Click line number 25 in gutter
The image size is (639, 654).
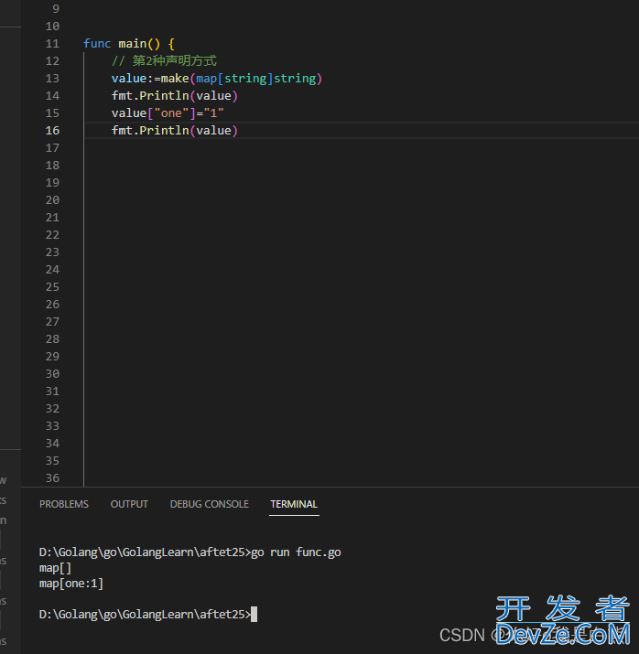click(52, 287)
